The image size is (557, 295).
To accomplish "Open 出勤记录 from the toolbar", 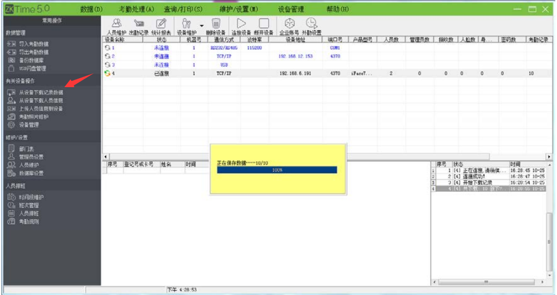I will click(139, 24).
